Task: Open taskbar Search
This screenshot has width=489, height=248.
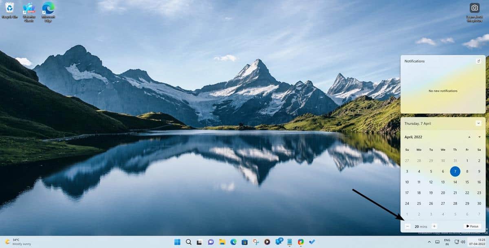Action: click(189, 242)
